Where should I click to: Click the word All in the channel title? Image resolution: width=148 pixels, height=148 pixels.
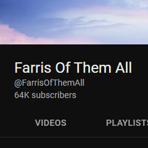(124, 67)
